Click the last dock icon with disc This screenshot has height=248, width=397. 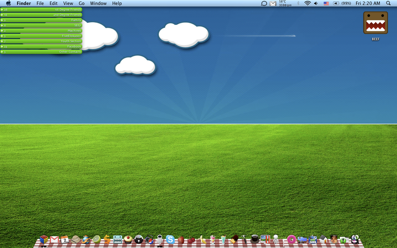(355, 240)
